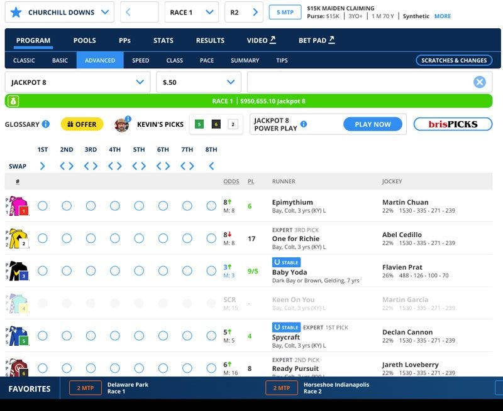Viewport: 503px width, 411px height.
Task: Clear the bet input with X icon
Action: click(479, 82)
